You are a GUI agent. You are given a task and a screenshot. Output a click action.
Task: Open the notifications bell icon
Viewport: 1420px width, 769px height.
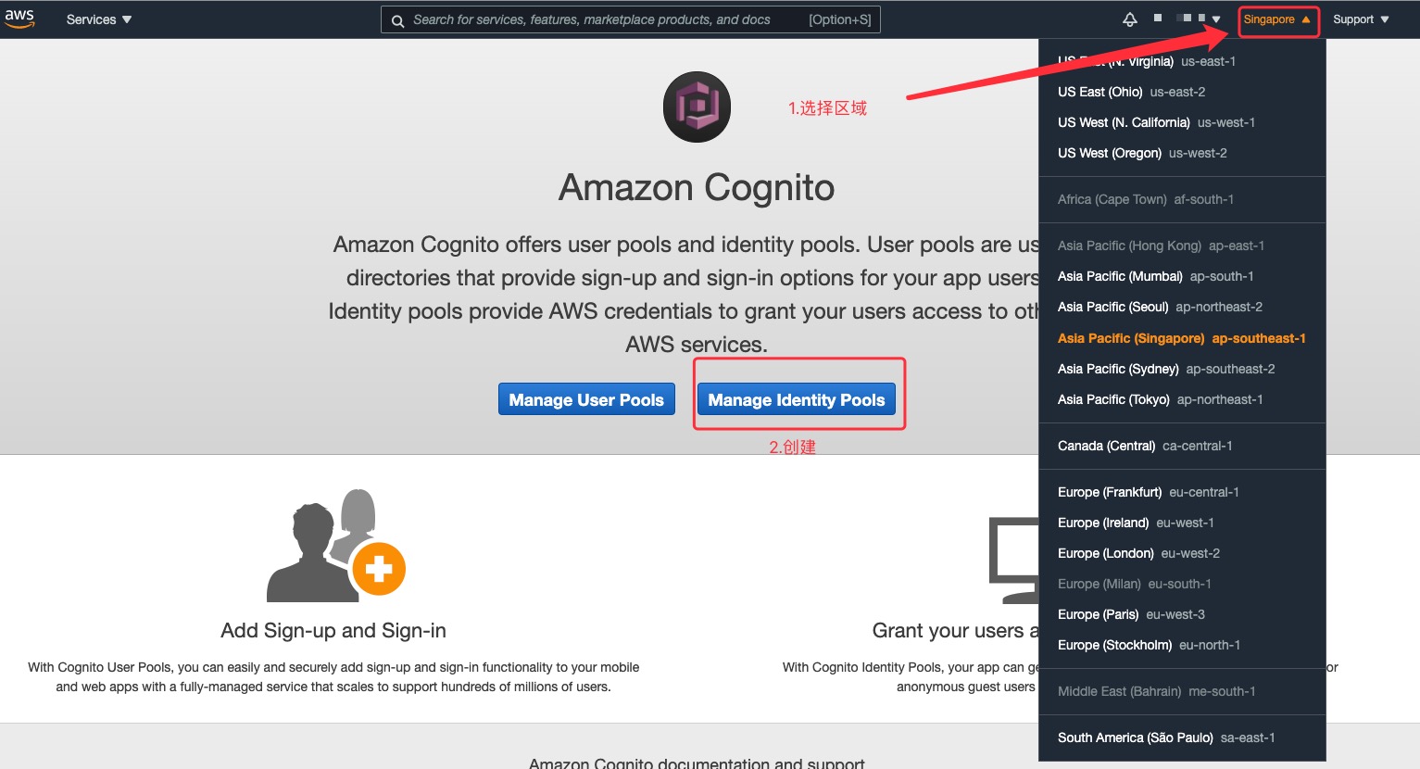(1130, 19)
